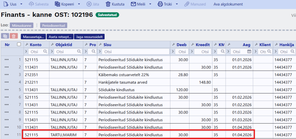Click the wrench icon beside Klient header

coord(256,45)
